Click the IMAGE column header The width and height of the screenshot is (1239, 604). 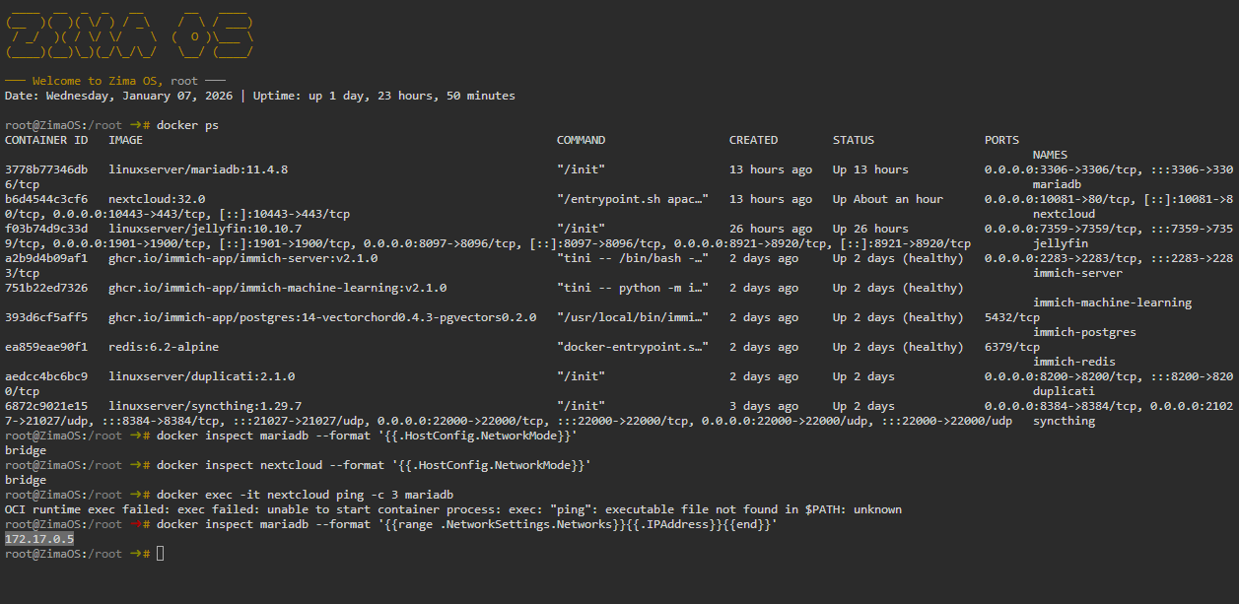125,140
